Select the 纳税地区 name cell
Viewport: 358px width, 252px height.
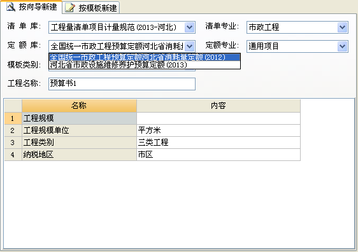point(79,155)
